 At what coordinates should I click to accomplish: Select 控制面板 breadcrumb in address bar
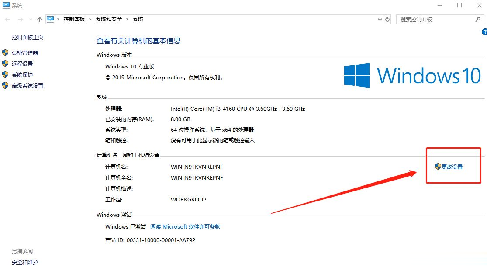[x=74, y=19]
